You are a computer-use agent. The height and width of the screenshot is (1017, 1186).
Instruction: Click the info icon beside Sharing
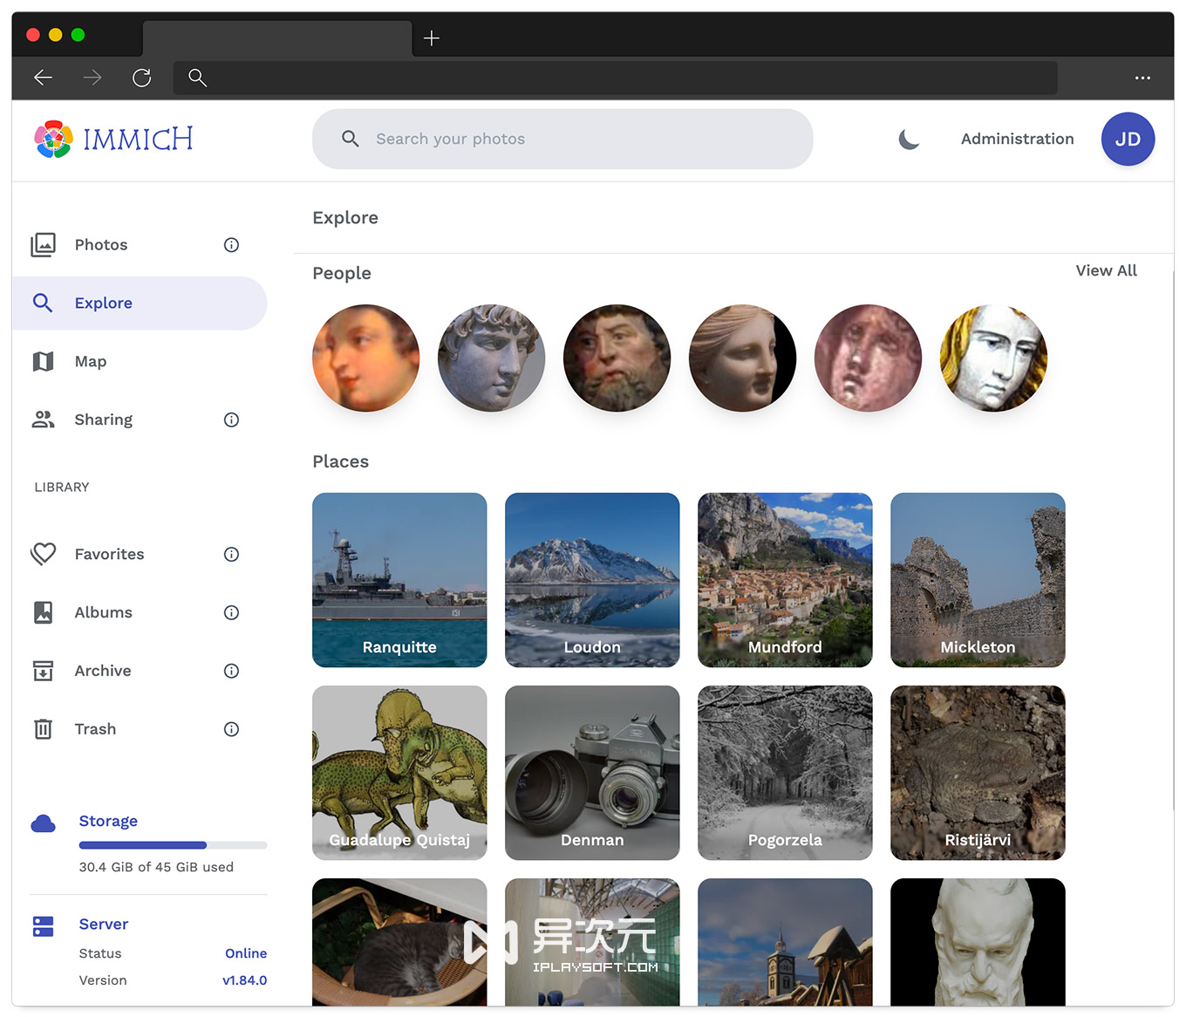(231, 420)
